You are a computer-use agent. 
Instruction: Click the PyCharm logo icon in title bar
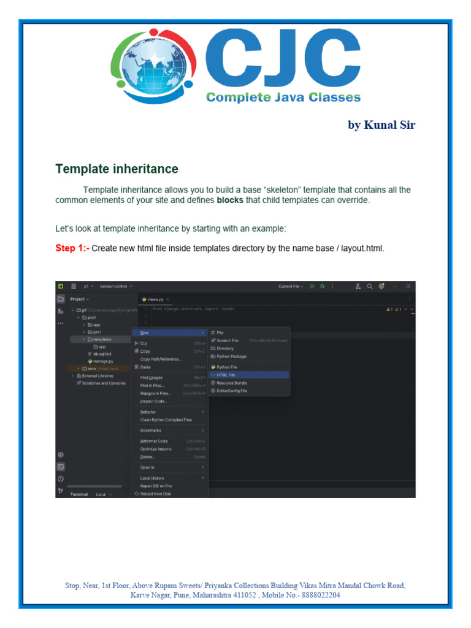pyautogui.click(x=61, y=286)
